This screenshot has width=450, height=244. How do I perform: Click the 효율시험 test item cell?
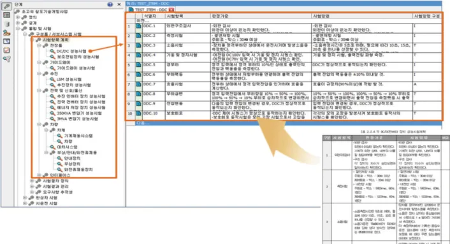pos(188,86)
